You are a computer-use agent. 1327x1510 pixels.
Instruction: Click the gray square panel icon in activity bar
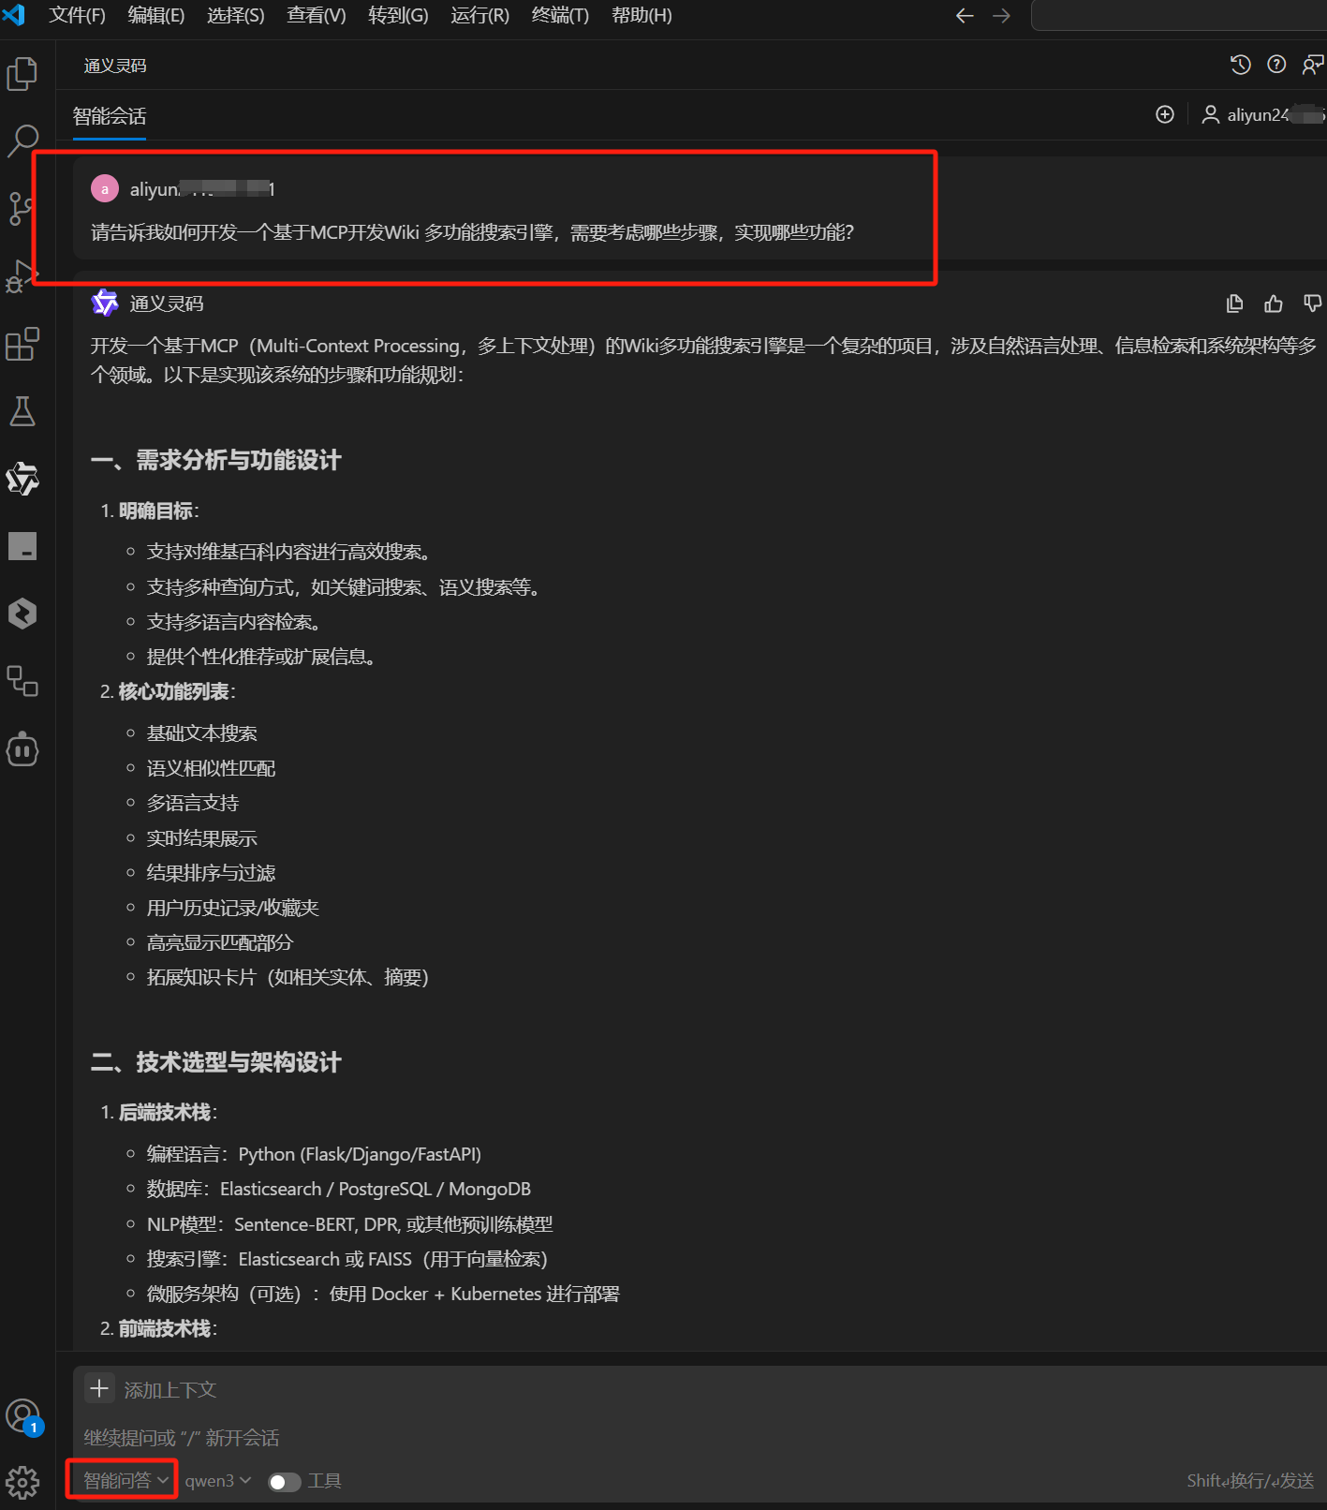click(22, 546)
